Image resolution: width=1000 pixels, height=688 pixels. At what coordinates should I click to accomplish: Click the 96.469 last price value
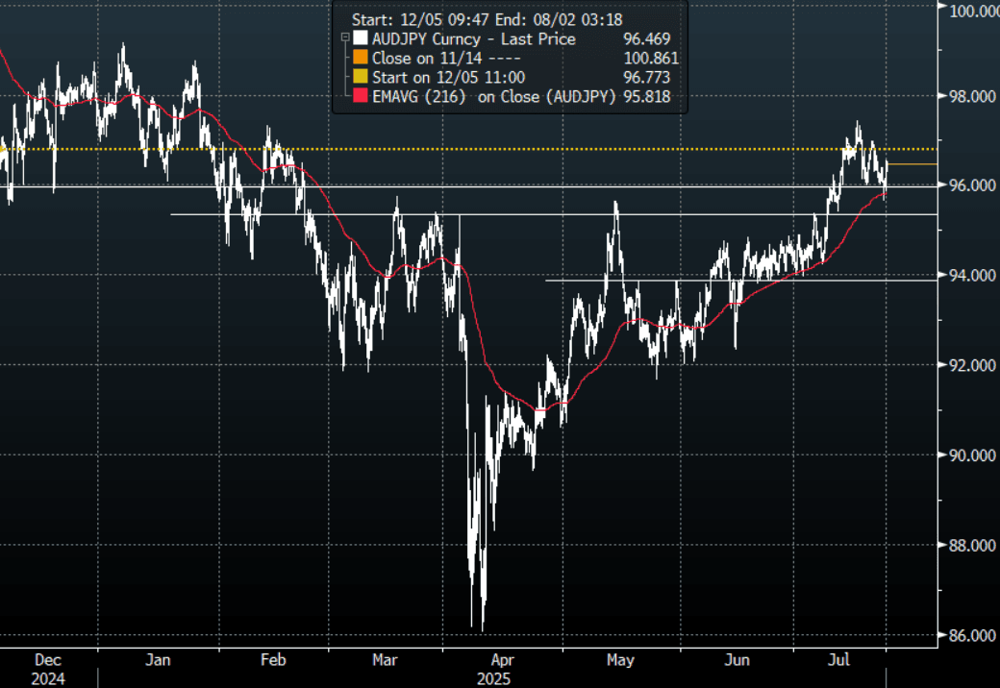tap(646, 38)
